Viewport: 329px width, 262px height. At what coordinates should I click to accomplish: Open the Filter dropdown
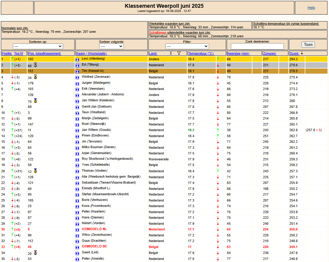tap(187, 46)
